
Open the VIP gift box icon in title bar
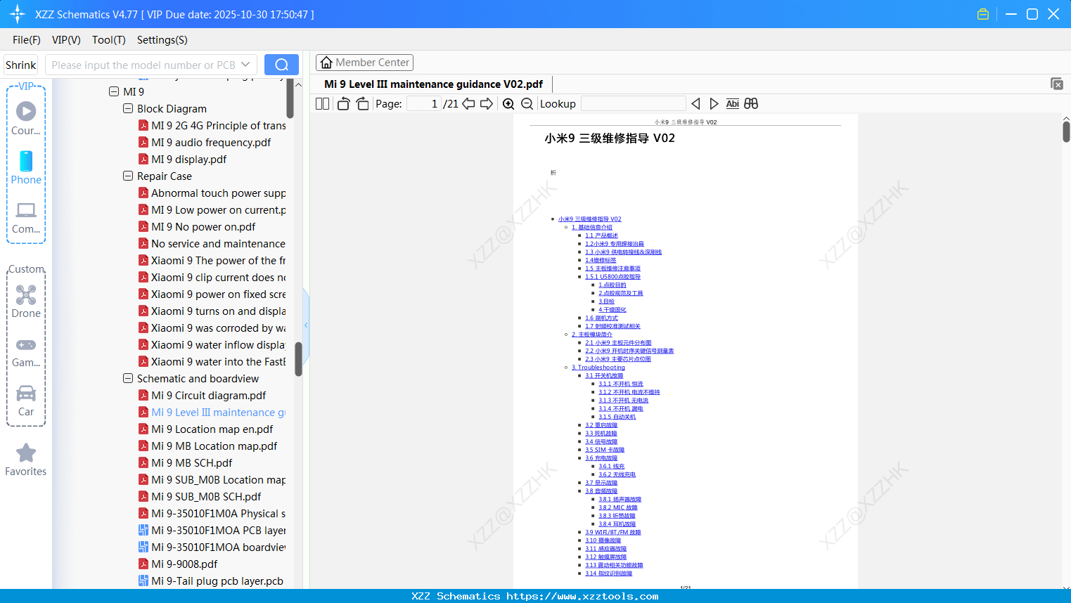point(983,14)
